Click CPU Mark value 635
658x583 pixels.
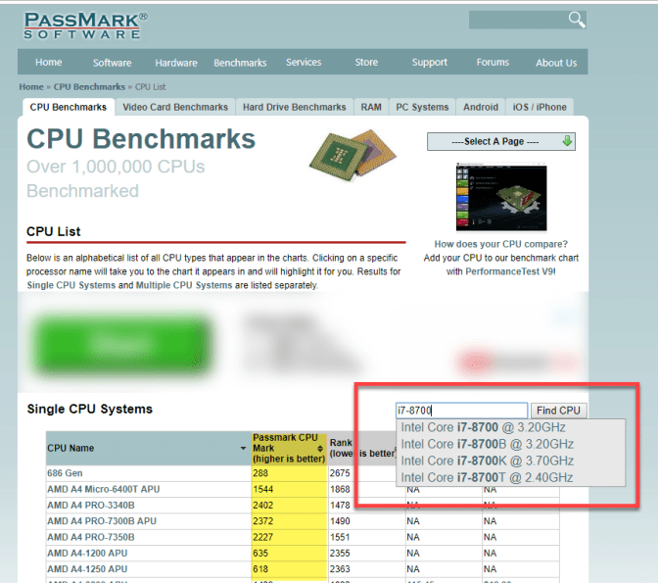[260, 554]
